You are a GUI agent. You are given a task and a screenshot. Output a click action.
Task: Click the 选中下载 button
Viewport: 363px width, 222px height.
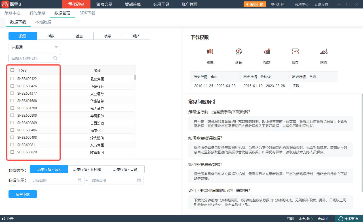23,194
